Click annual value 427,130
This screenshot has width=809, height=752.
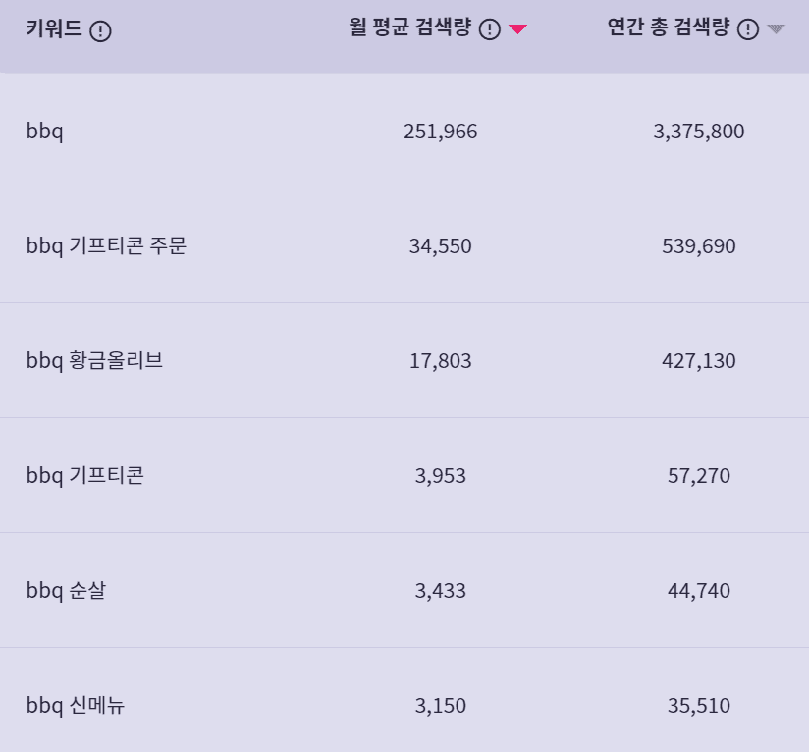[699, 361]
